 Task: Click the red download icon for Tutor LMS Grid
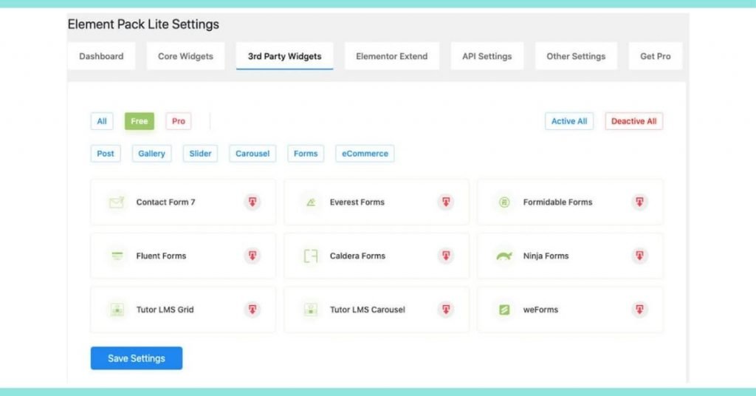tap(252, 309)
